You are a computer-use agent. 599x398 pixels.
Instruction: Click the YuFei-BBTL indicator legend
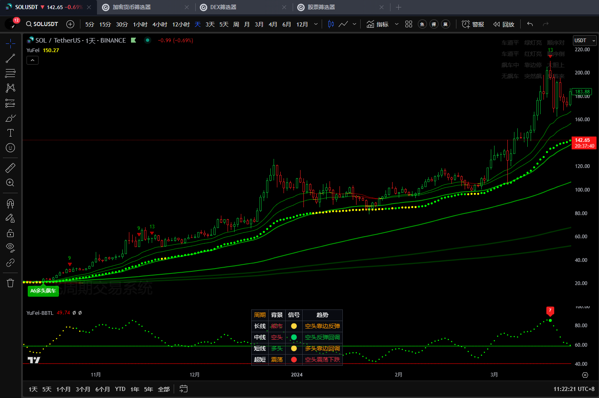point(40,313)
